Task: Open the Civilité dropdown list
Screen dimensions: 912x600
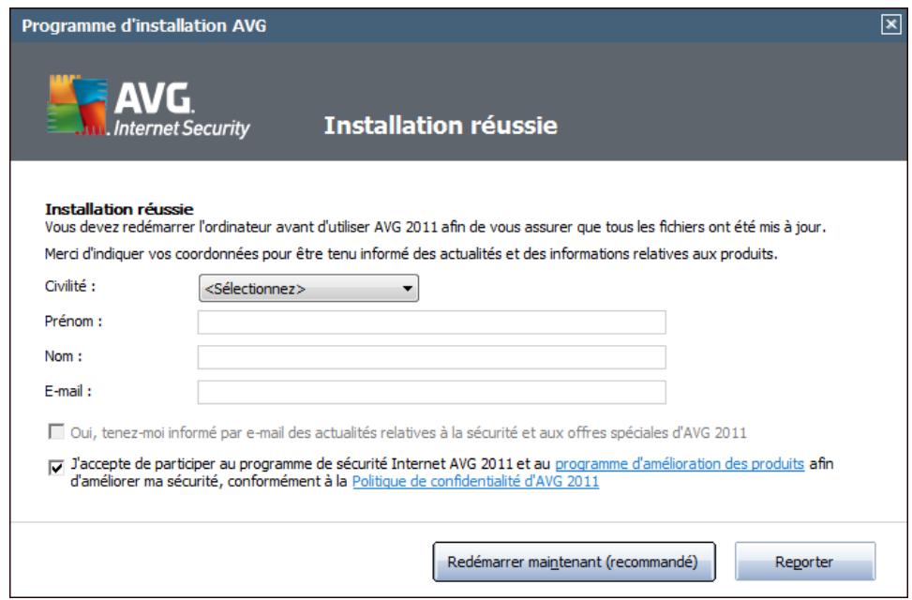Action: 309,289
